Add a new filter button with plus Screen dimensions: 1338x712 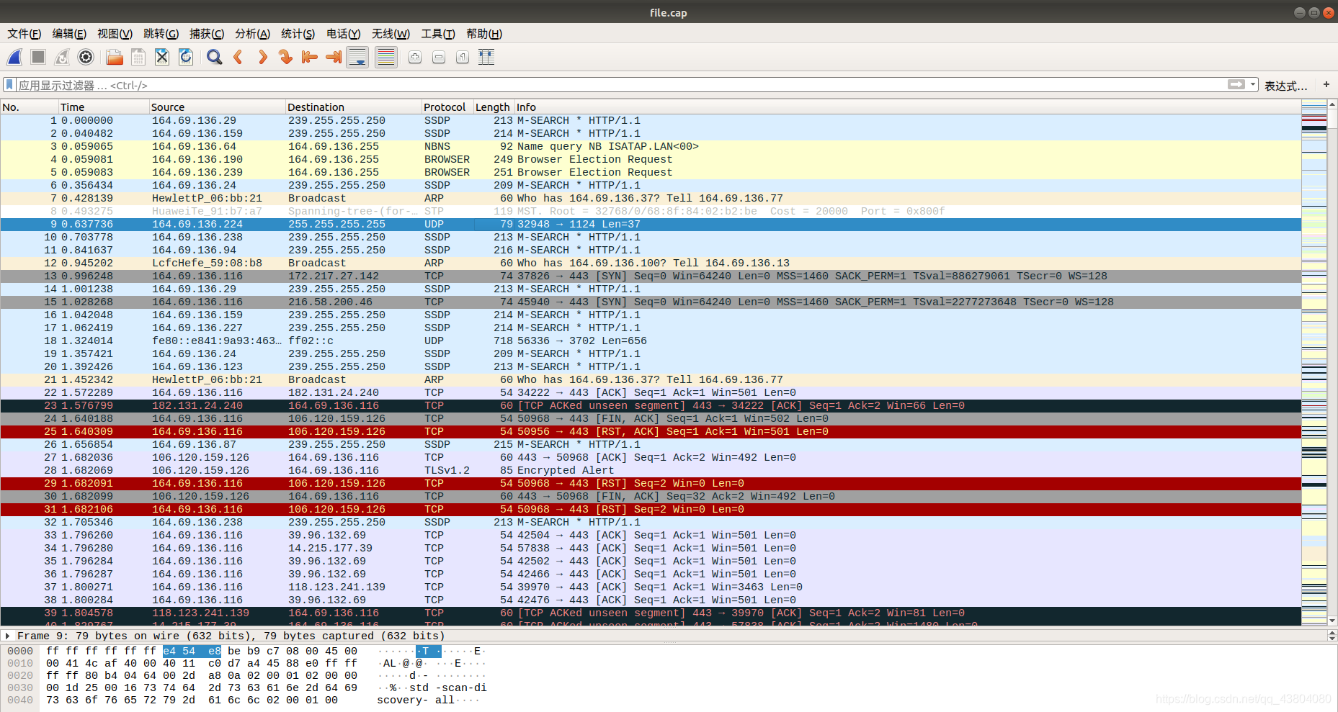click(x=1326, y=85)
